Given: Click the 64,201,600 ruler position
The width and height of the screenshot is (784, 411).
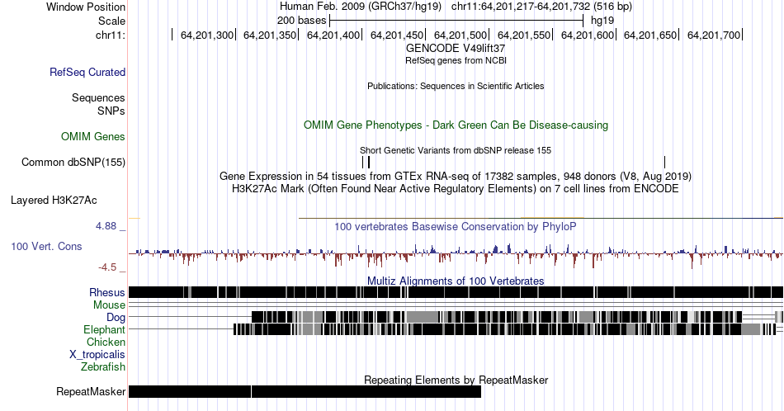Looking at the screenshot, I should [588, 35].
